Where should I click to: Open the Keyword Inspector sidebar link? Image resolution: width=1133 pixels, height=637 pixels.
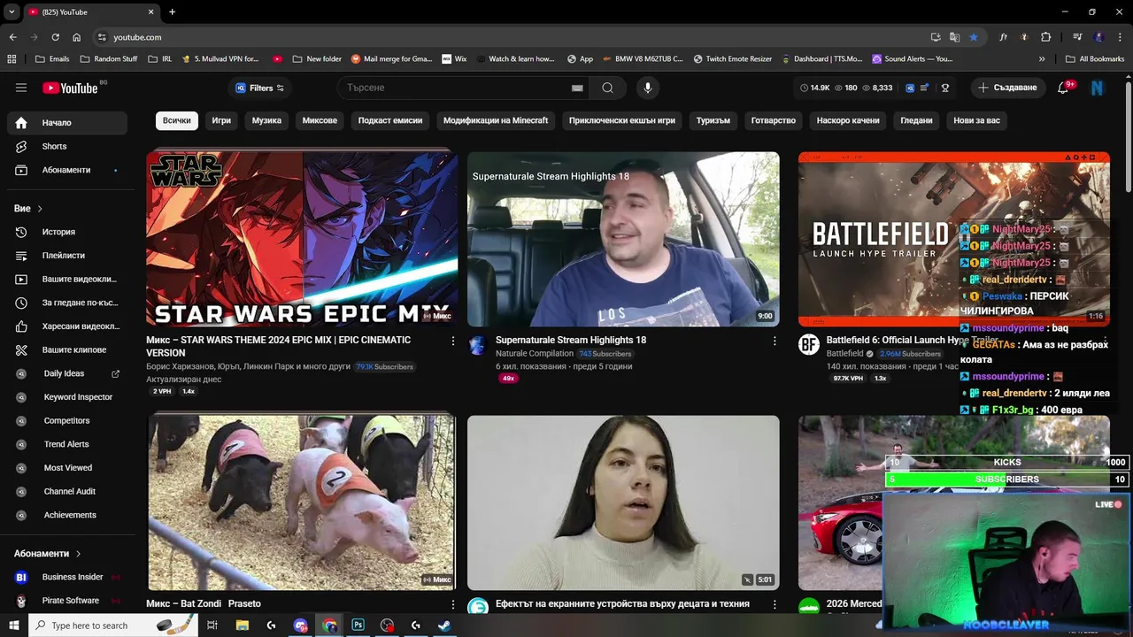[x=67, y=397]
